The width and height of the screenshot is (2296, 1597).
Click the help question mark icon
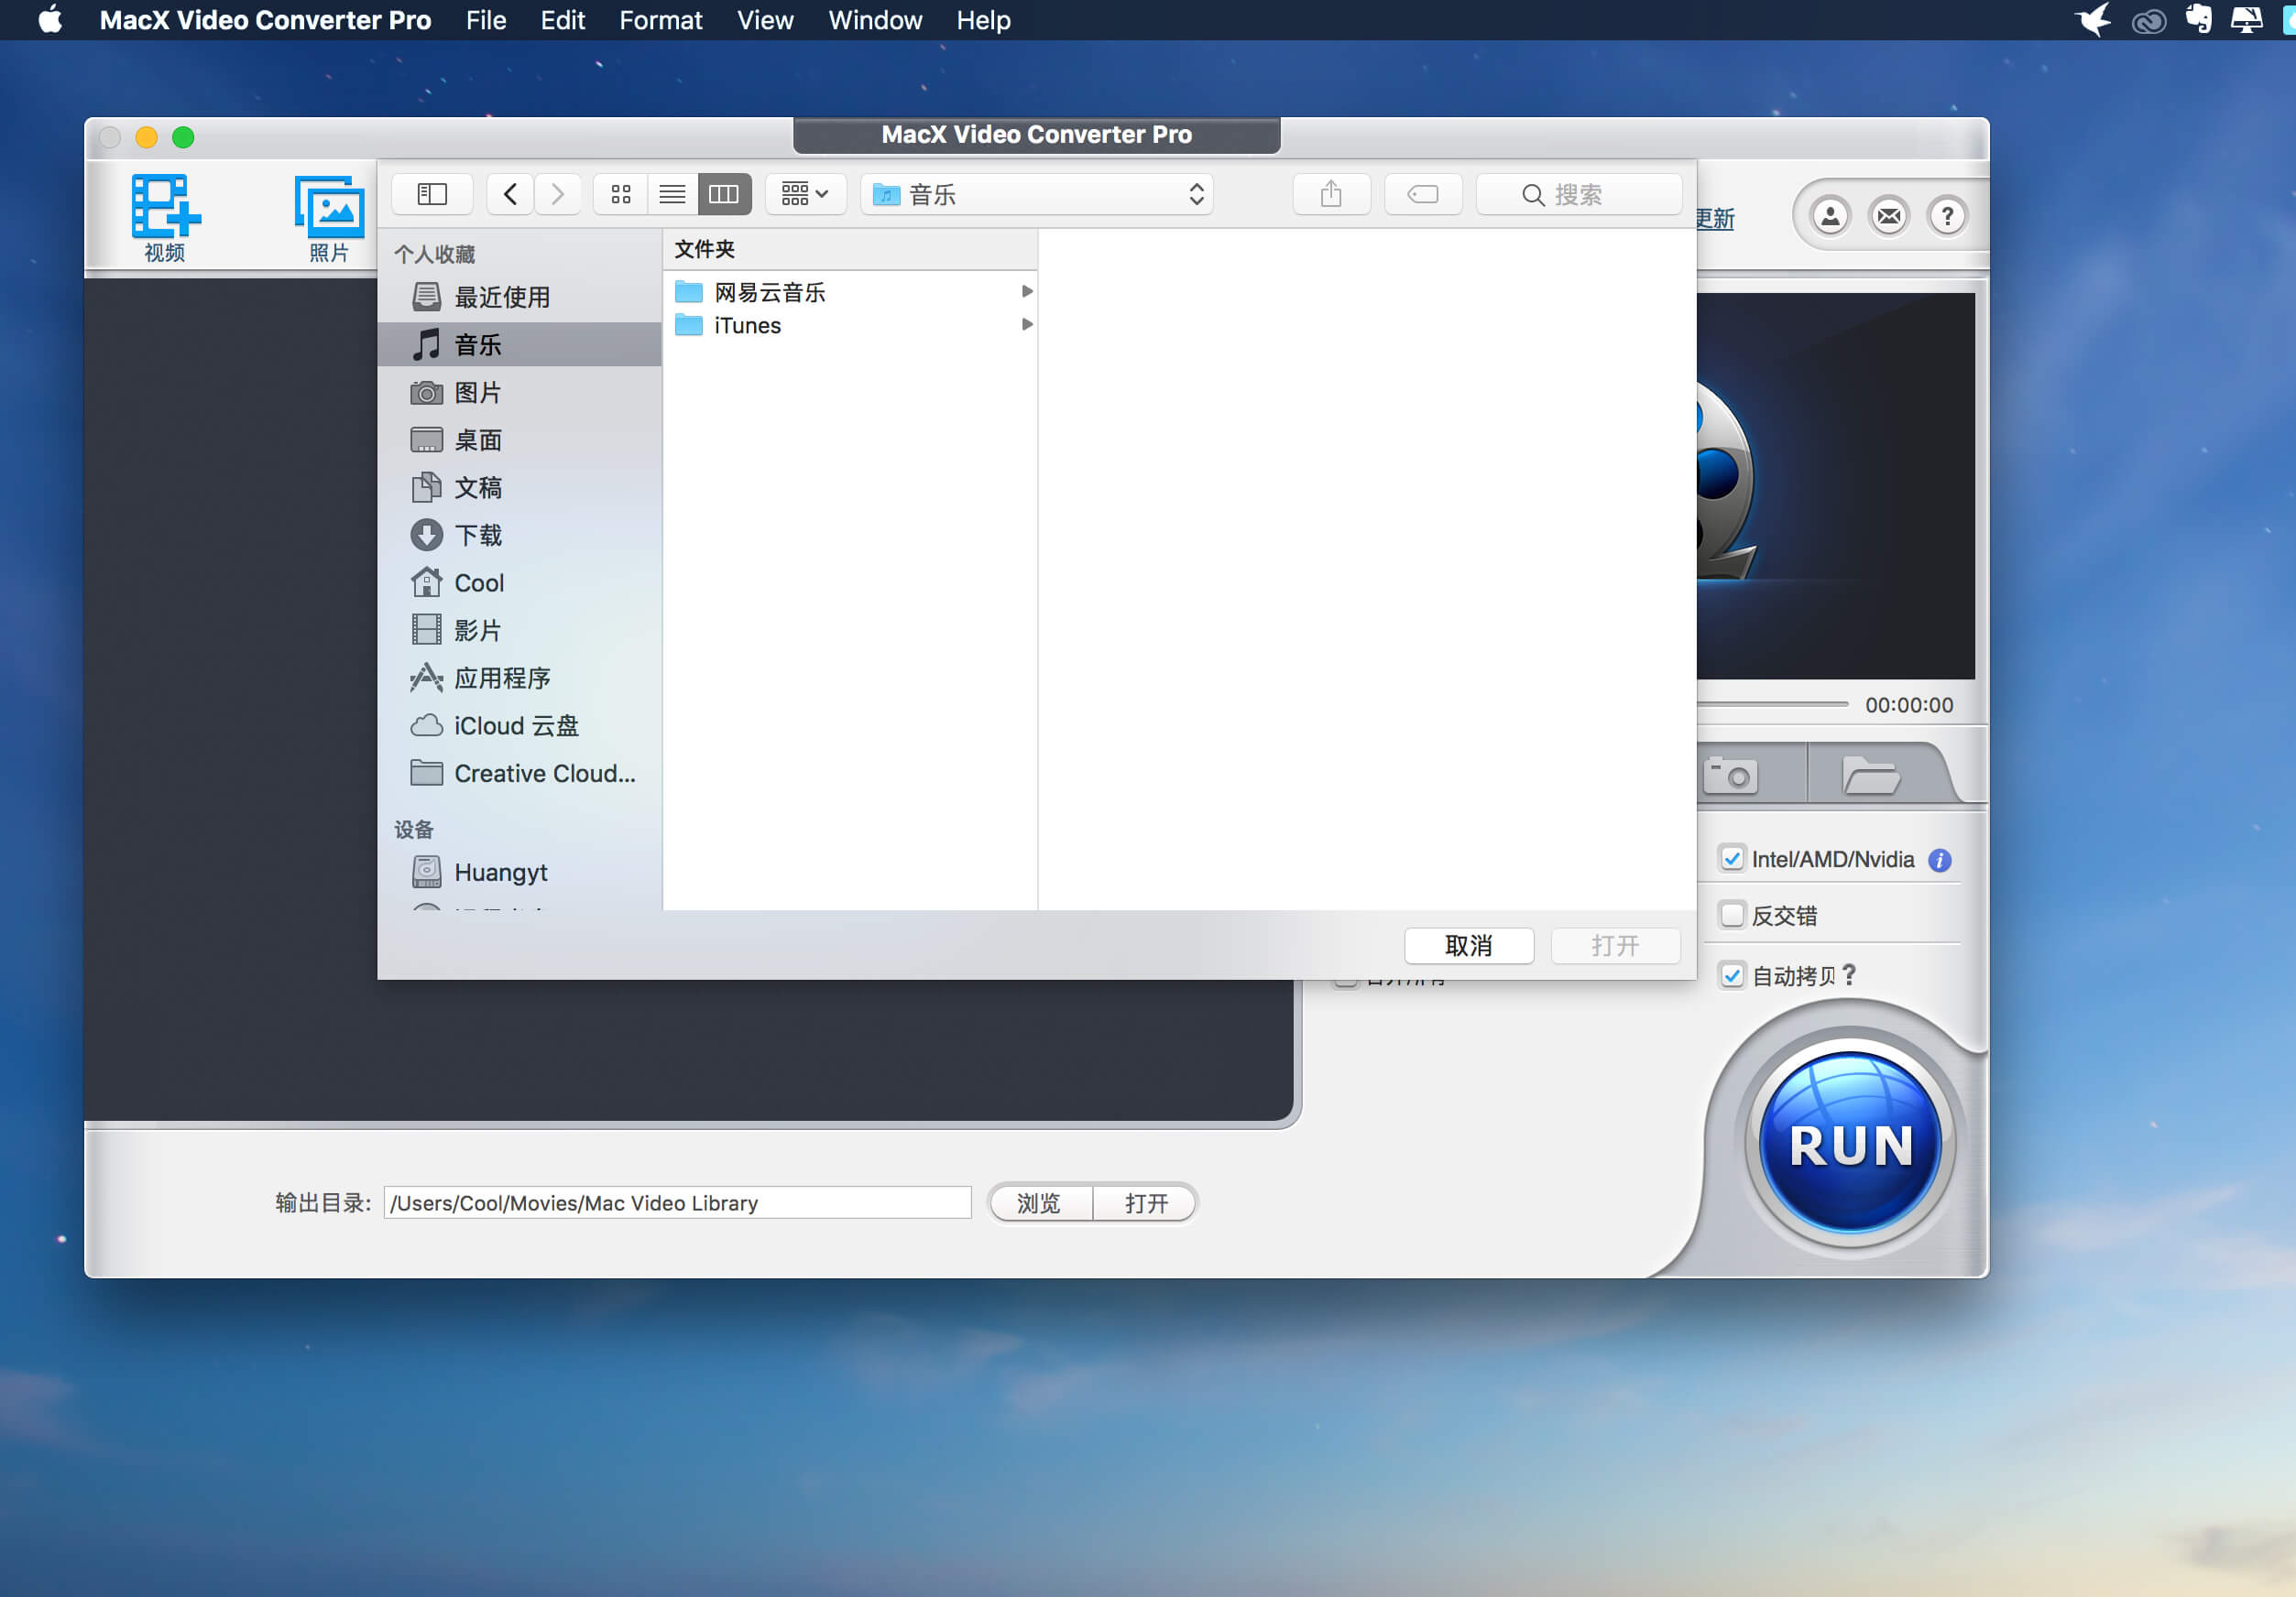[1947, 216]
